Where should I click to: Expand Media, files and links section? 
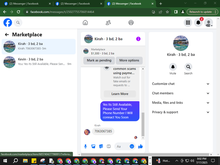pos(181,103)
